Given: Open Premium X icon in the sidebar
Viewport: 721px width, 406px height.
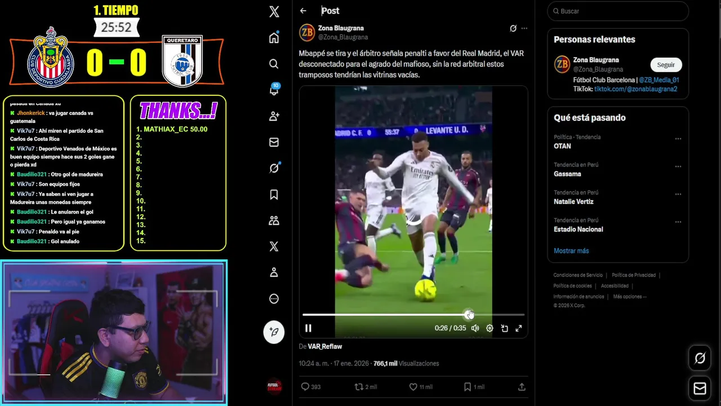Looking at the screenshot, I should 274,246.
